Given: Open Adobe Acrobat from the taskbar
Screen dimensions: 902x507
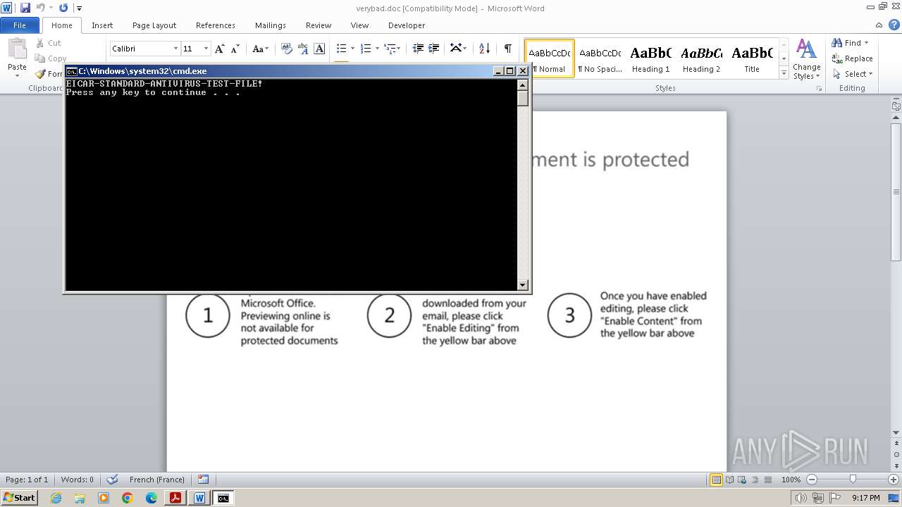Looking at the screenshot, I should click(175, 498).
